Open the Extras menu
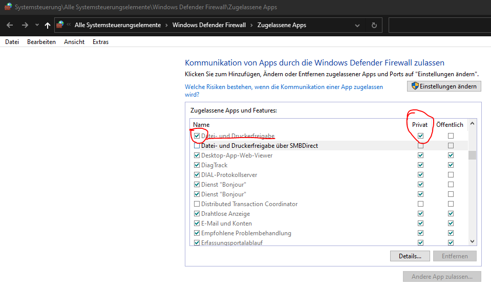Screen dimensions: 491x290 coord(100,42)
